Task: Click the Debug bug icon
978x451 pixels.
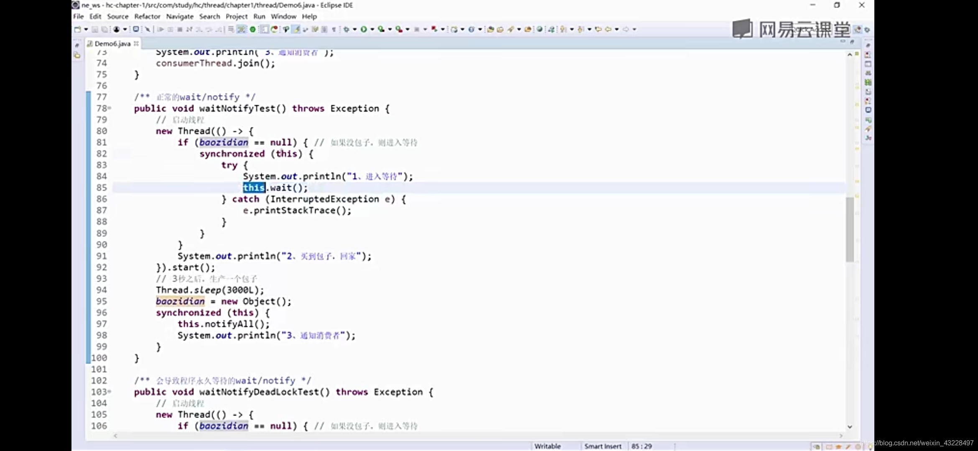Action: [x=346, y=29]
